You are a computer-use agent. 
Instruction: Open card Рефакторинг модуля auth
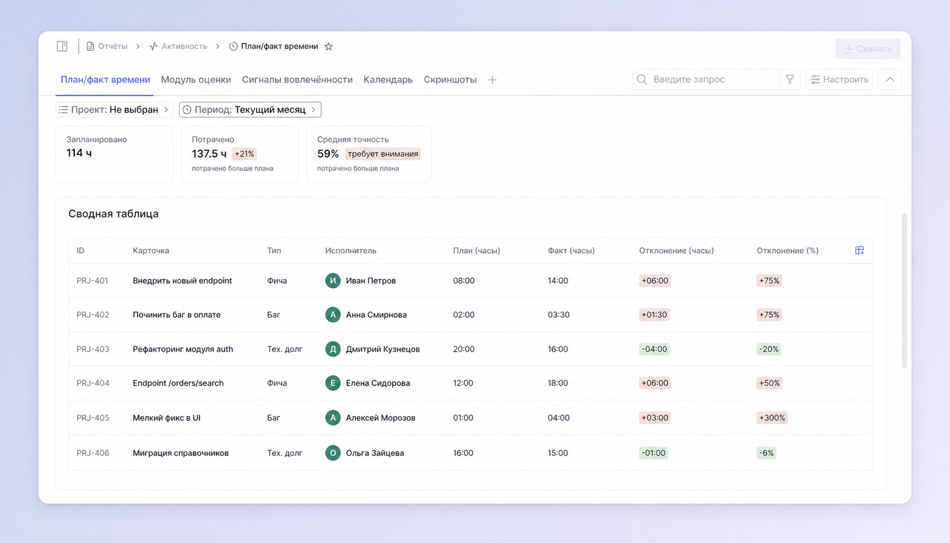tap(183, 349)
